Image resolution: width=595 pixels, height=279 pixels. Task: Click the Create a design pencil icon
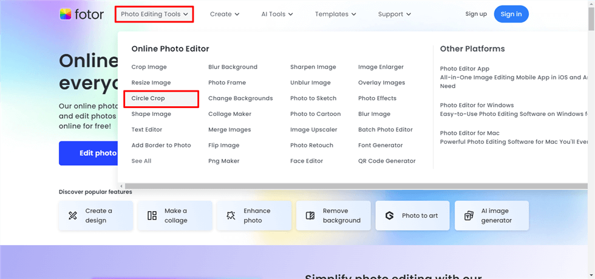[72, 216]
